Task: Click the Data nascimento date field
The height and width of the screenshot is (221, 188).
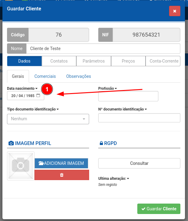Action: point(26,96)
